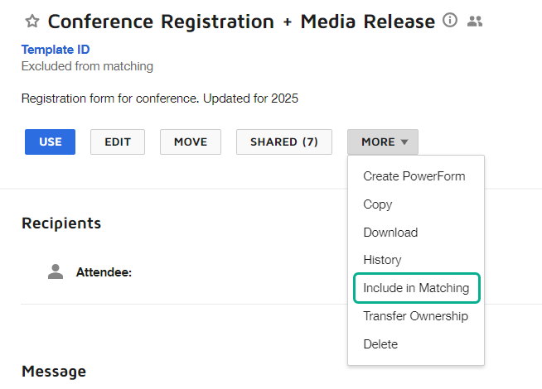This screenshot has width=542, height=389.
Task: Click the registration form description text
Action: click(x=159, y=98)
